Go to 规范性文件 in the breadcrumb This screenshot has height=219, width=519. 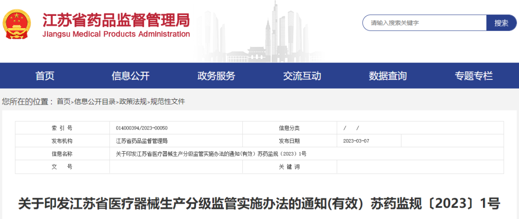click(168, 102)
